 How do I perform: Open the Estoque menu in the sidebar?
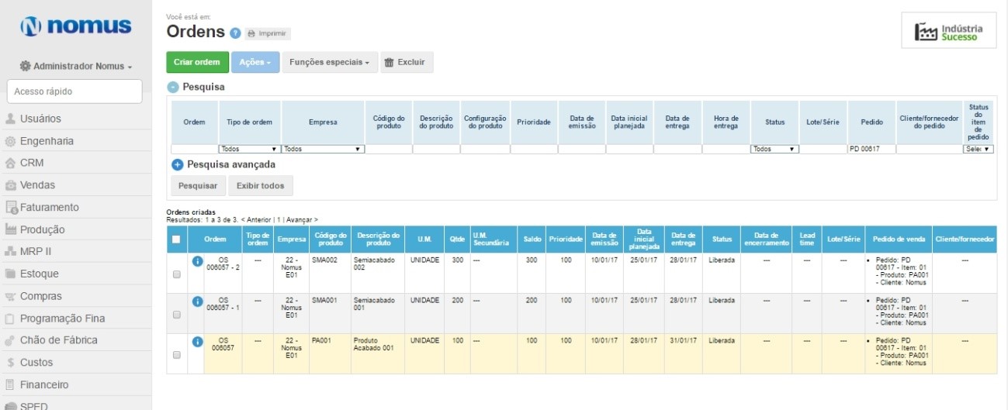(x=39, y=274)
